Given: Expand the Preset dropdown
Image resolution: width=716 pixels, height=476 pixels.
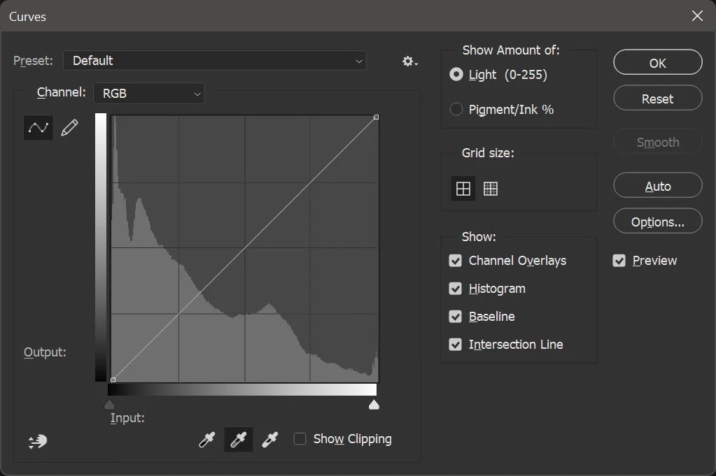Looking at the screenshot, I should 215,61.
